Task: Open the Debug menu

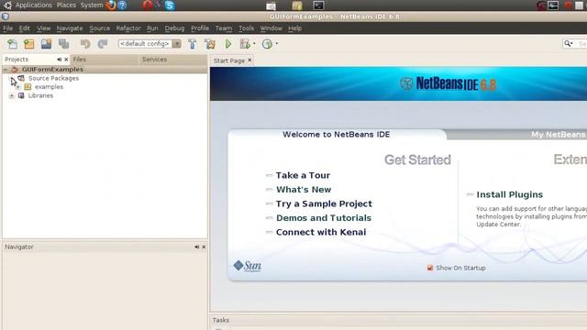Action: click(174, 28)
